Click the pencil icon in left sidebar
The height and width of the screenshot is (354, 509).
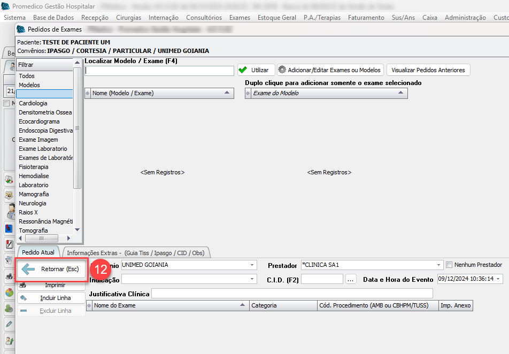click(9, 324)
